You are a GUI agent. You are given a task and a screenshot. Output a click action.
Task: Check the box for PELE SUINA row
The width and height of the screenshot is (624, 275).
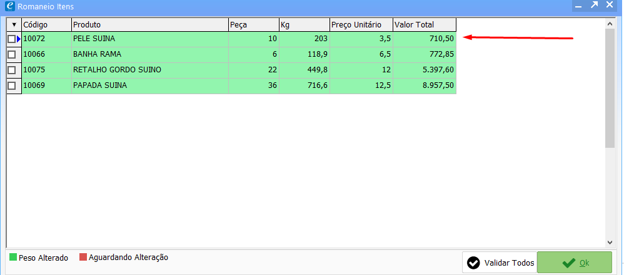(11, 39)
